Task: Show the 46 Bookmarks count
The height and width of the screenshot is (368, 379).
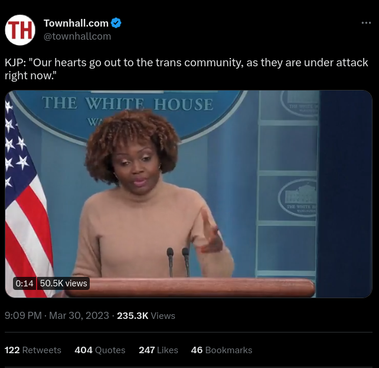Action: point(221,350)
